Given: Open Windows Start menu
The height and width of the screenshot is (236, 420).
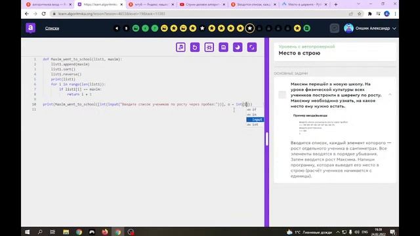Looking at the screenshot, I should [27, 232].
